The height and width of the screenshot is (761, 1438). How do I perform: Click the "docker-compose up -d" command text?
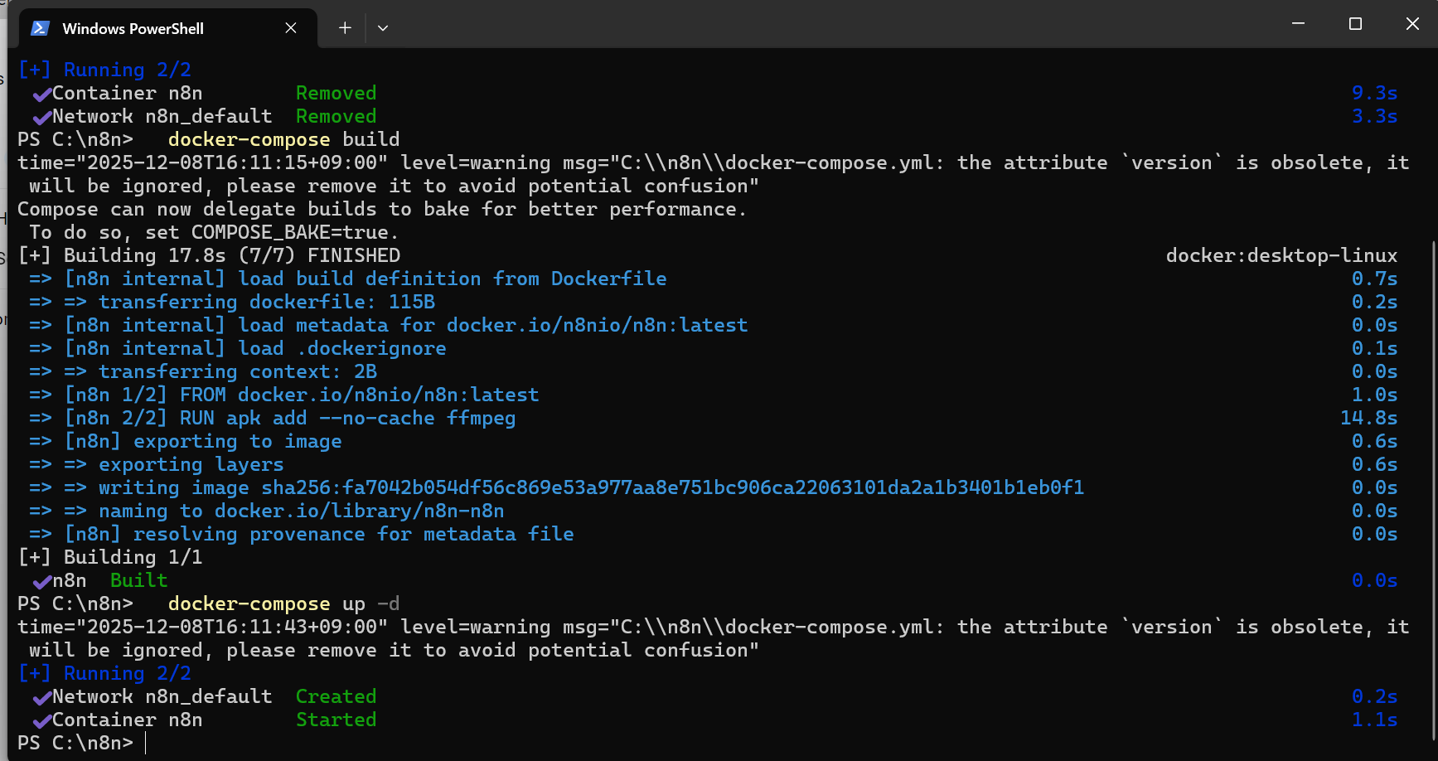coord(283,603)
